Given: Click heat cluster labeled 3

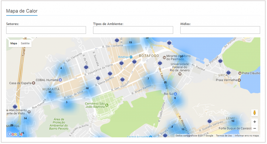Looking at the screenshot, I should click(66, 102).
